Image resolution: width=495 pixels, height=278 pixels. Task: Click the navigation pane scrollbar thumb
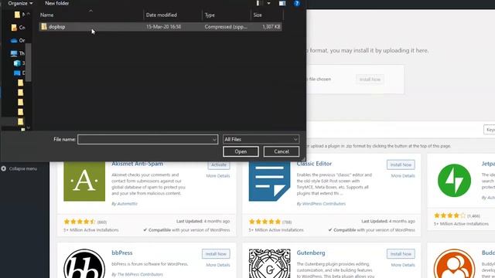(28, 63)
